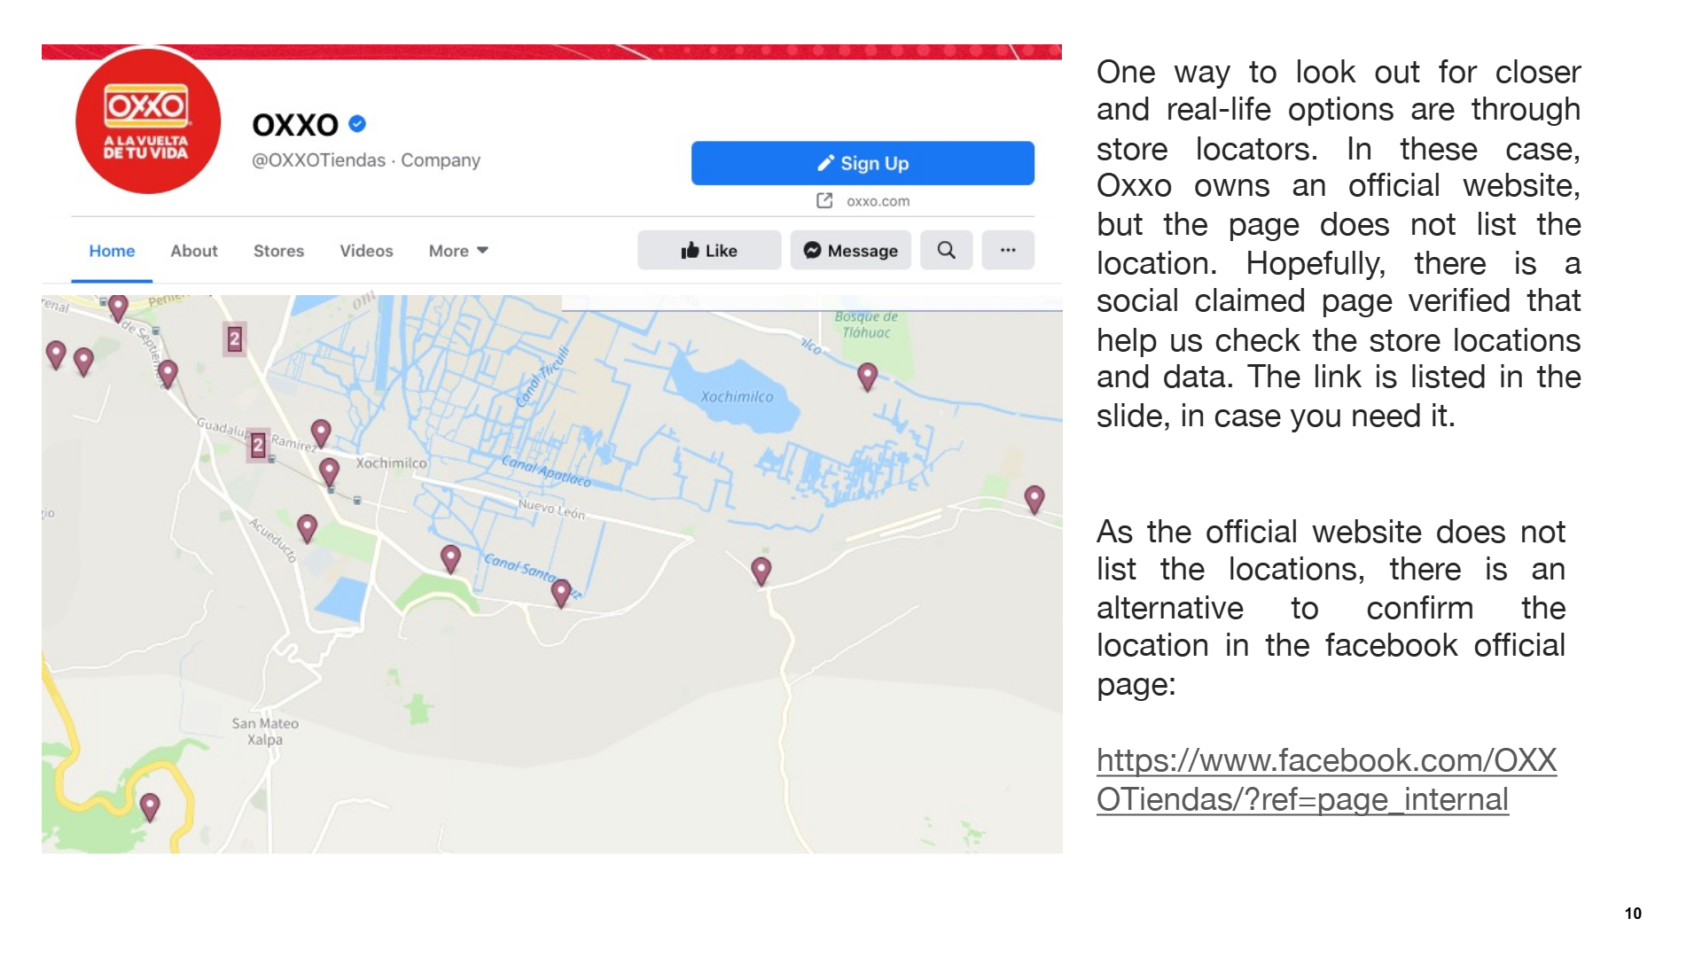1702x957 pixels.
Task: Click the OXXO profile logo picture
Action: point(147,121)
